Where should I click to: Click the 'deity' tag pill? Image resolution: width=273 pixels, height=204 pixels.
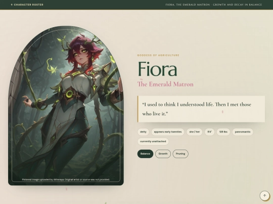[143, 132]
